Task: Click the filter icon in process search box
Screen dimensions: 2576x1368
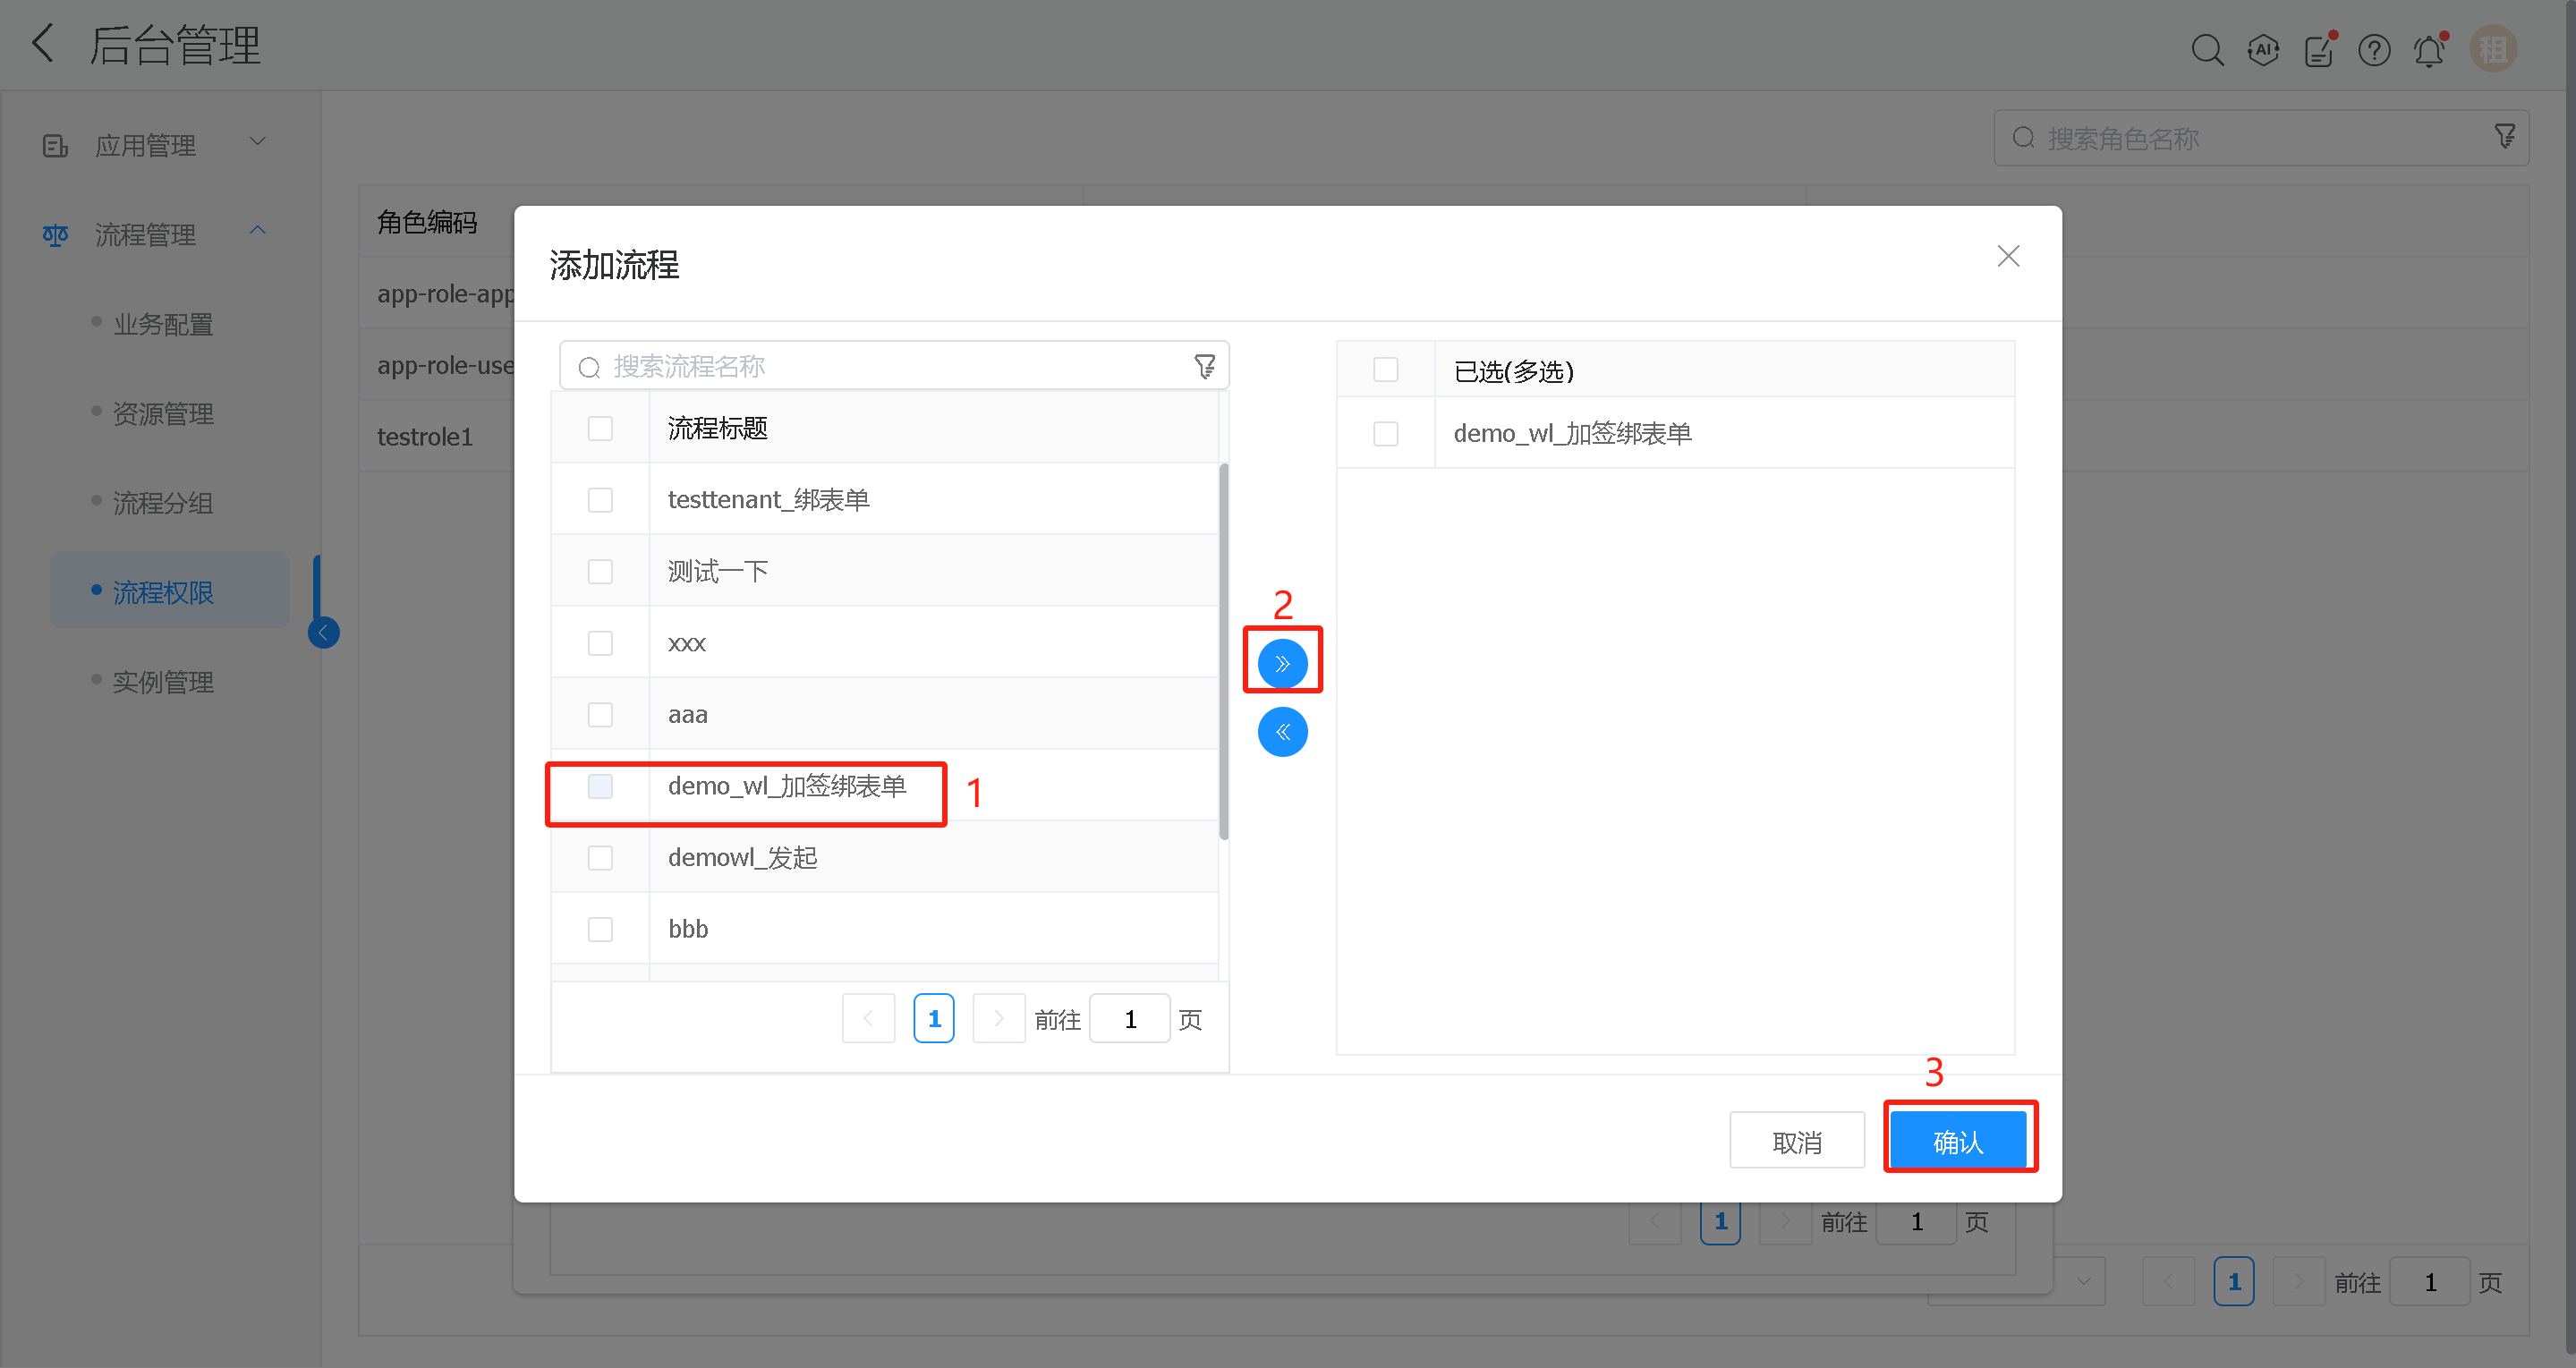Action: click(x=1205, y=367)
